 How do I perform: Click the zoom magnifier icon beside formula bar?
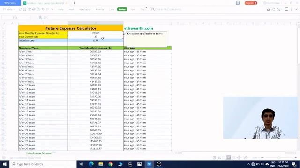coord(40,18)
